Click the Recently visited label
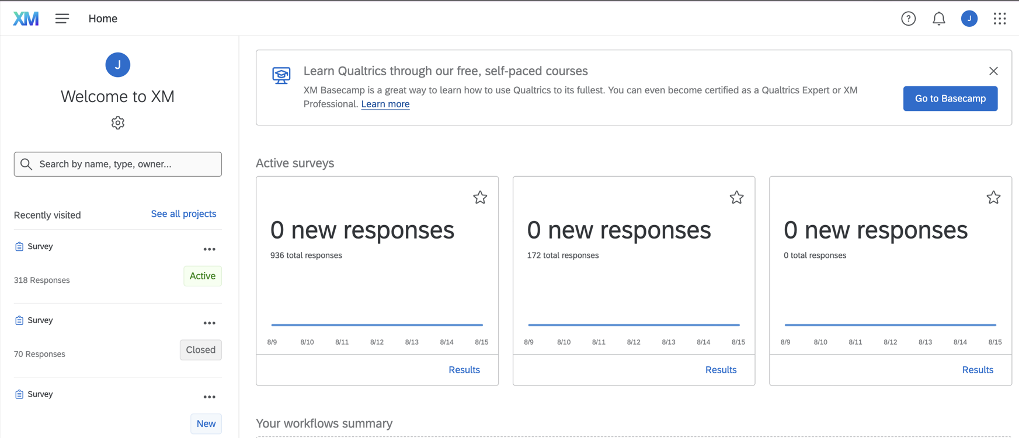1019x438 pixels. point(47,215)
